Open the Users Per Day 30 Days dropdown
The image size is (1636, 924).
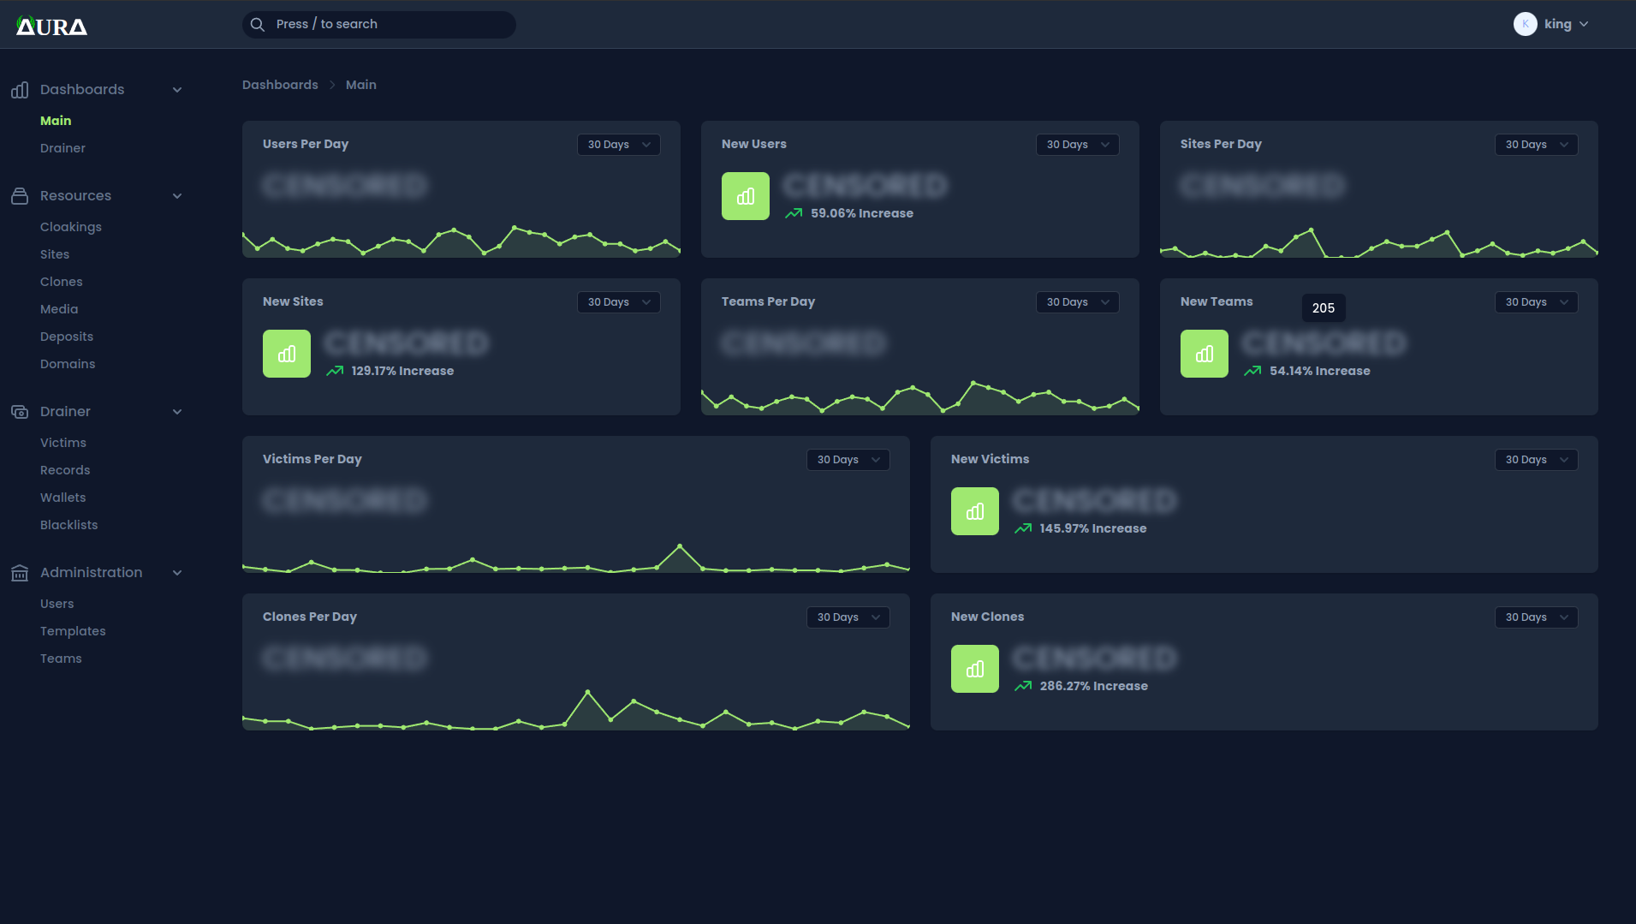click(x=618, y=145)
